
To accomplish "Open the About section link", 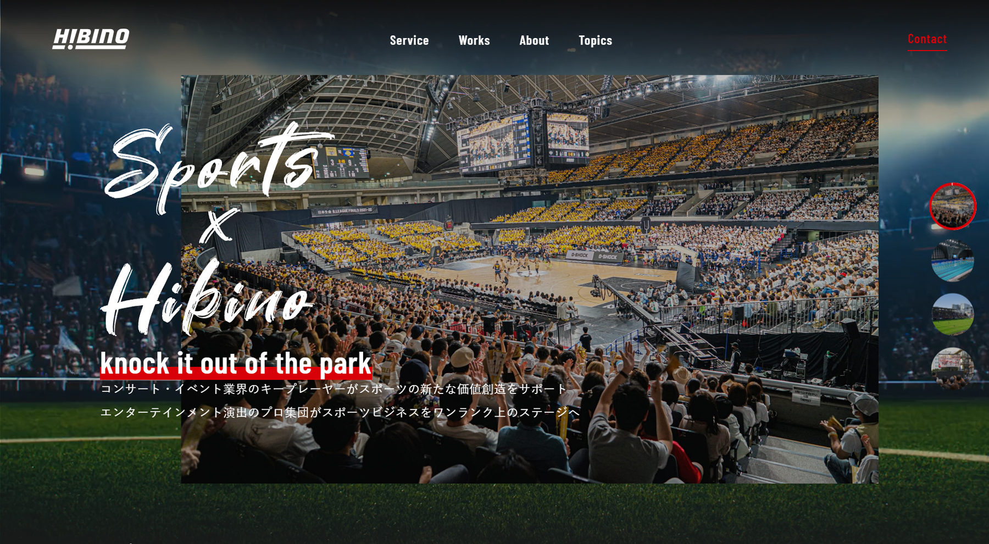I will (x=534, y=40).
